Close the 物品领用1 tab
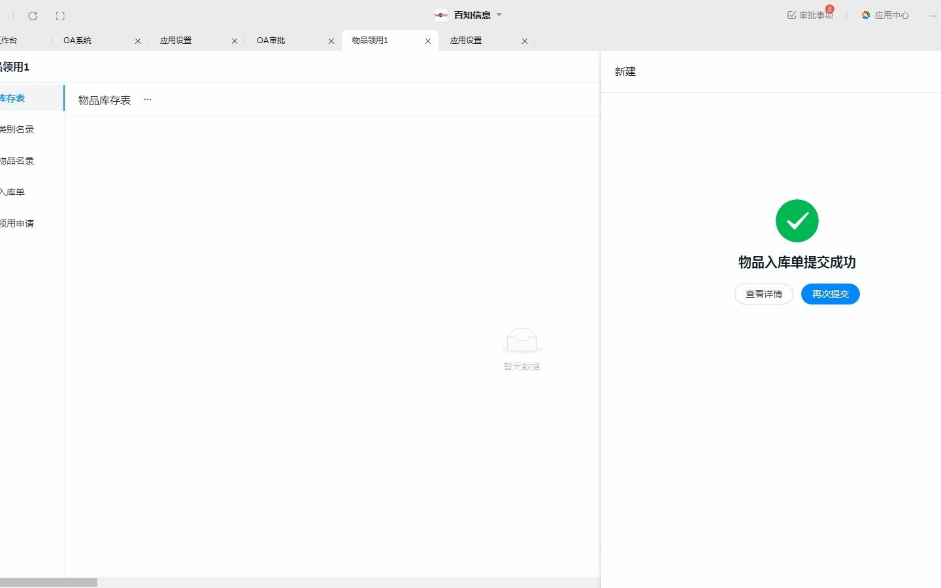The image size is (941, 588). [x=428, y=41]
